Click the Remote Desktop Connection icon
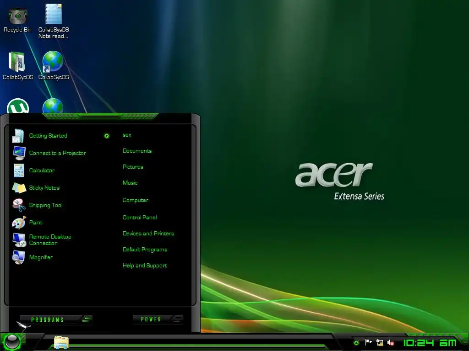Screen dimensions: 469x351 (x=19, y=240)
